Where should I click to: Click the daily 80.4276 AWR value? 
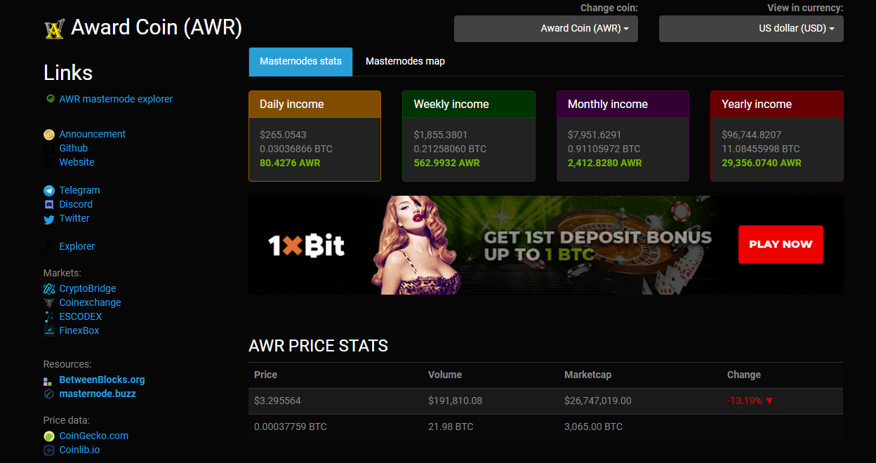tap(290, 163)
